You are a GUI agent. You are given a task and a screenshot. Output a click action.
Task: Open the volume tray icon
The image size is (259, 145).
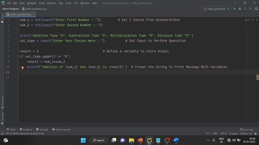point(234,140)
